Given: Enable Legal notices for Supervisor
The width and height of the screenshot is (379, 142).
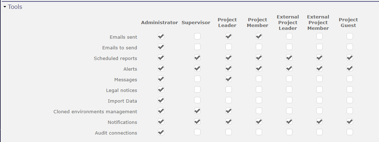Looking at the screenshot, I should (197, 90).
